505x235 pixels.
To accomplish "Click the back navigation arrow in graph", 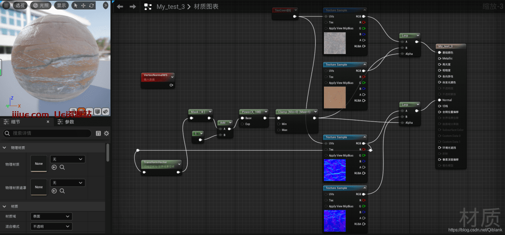I will point(120,7).
